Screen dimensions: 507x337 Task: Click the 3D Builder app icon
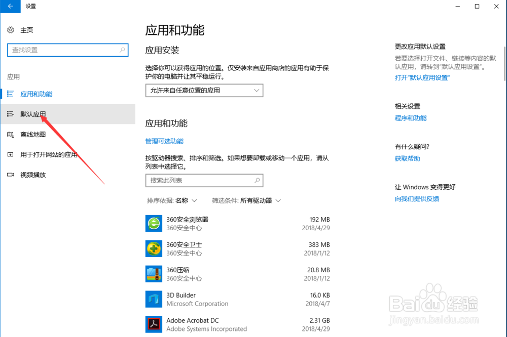pyautogui.click(x=154, y=299)
